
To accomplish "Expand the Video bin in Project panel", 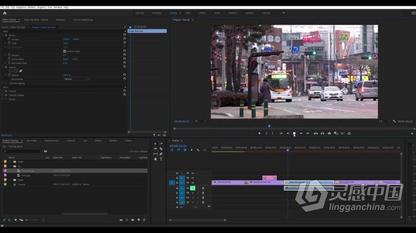I will point(10,180).
